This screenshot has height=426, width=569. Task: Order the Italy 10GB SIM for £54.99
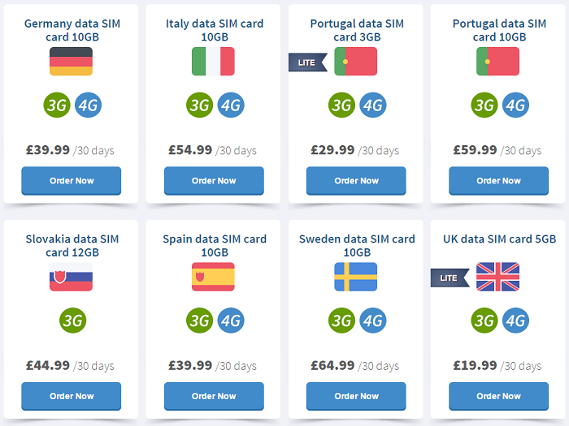click(214, 181)
